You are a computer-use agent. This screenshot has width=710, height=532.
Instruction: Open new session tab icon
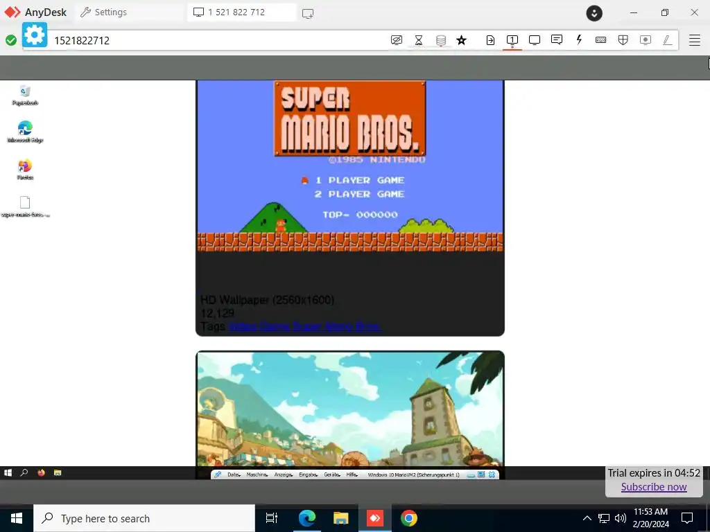click(307, 14)
